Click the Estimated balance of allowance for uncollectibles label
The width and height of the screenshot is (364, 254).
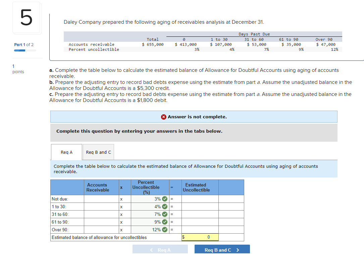click(x=99, y=237)
